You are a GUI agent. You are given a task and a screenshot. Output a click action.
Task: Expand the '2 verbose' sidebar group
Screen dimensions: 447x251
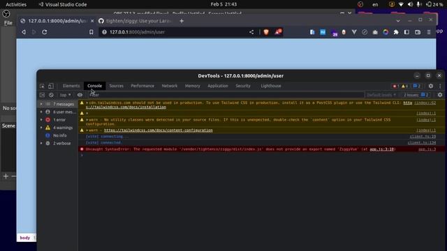pos(41,144)
